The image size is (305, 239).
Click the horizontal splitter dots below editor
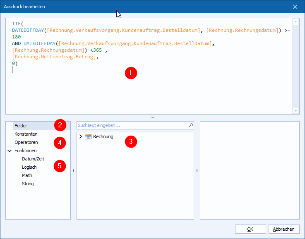(x=152, y=118)
